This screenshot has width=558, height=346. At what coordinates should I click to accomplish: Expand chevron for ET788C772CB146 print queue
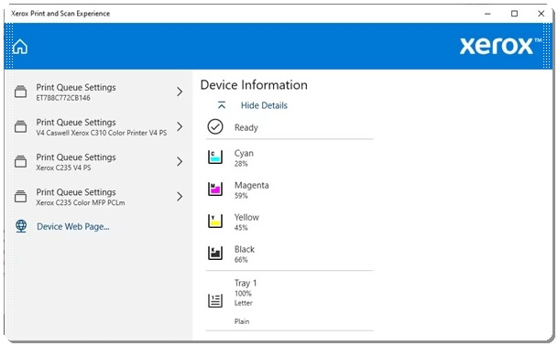[180, 92]
